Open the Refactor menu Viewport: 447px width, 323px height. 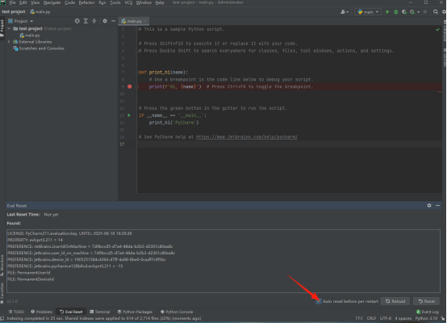click(86, 2)
